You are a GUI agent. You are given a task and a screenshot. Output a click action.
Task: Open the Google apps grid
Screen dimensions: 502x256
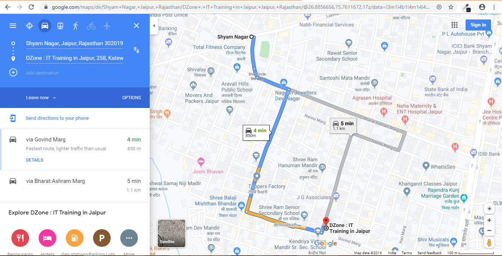click(x=455, y=25)
